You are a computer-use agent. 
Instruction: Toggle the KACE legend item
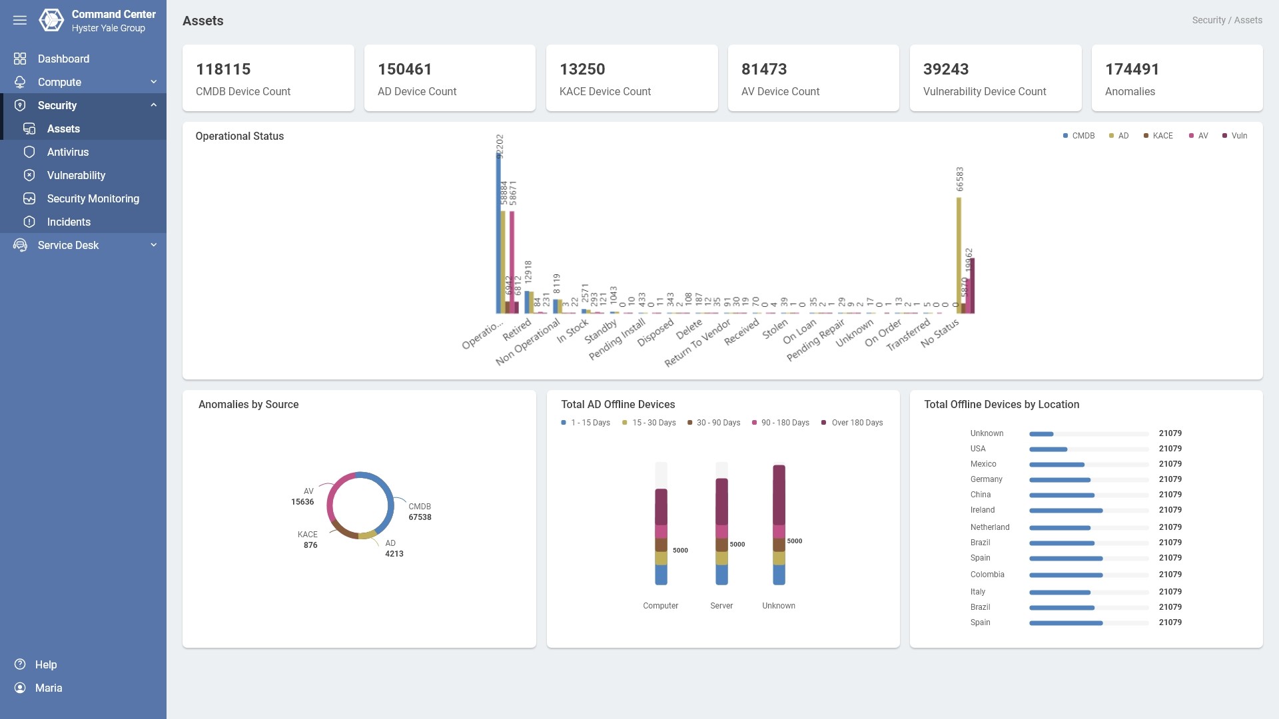[x=1158, y=136]
